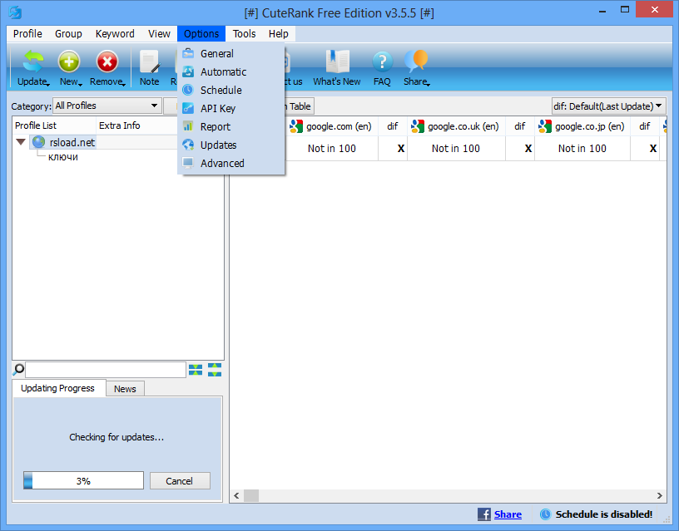Open the Note toolbar icon
This screenshot has height=531, width=679.
click(x=150, y=61)
